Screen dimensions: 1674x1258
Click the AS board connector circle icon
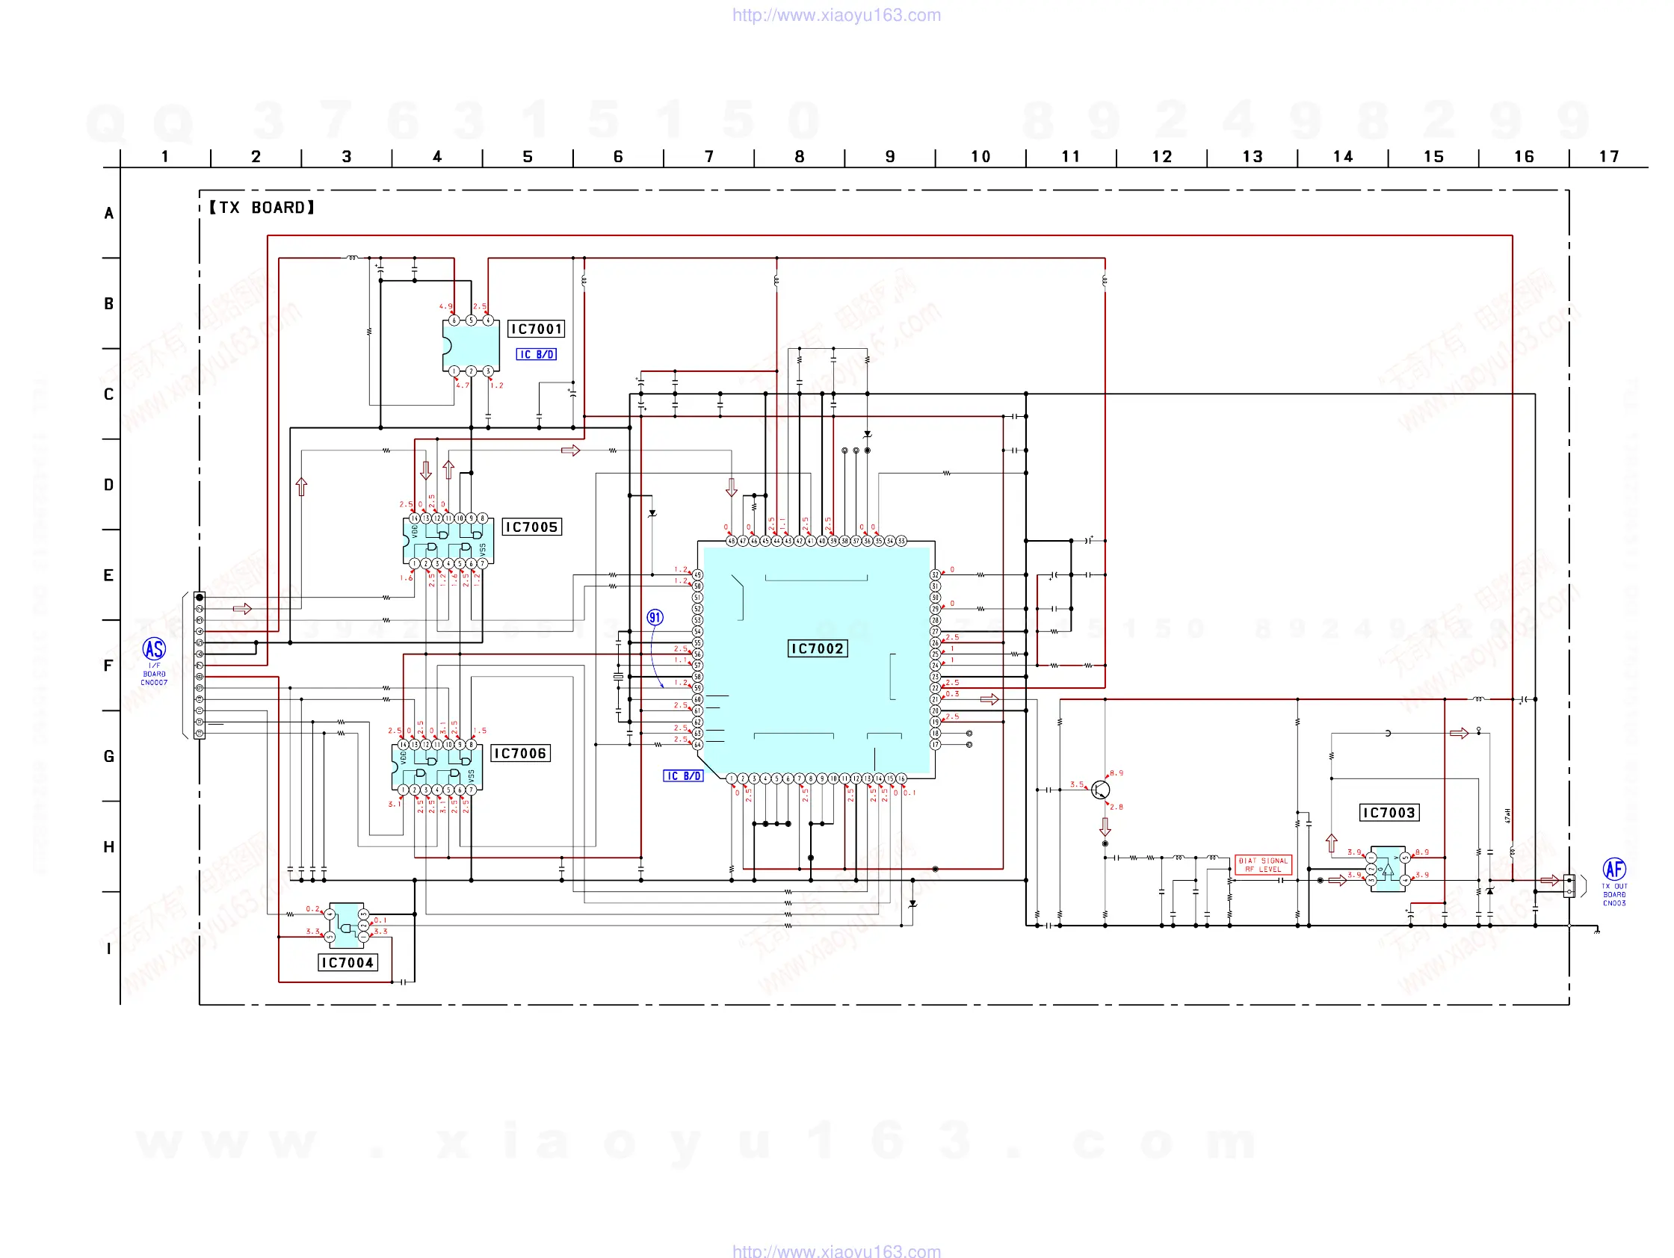155,649
